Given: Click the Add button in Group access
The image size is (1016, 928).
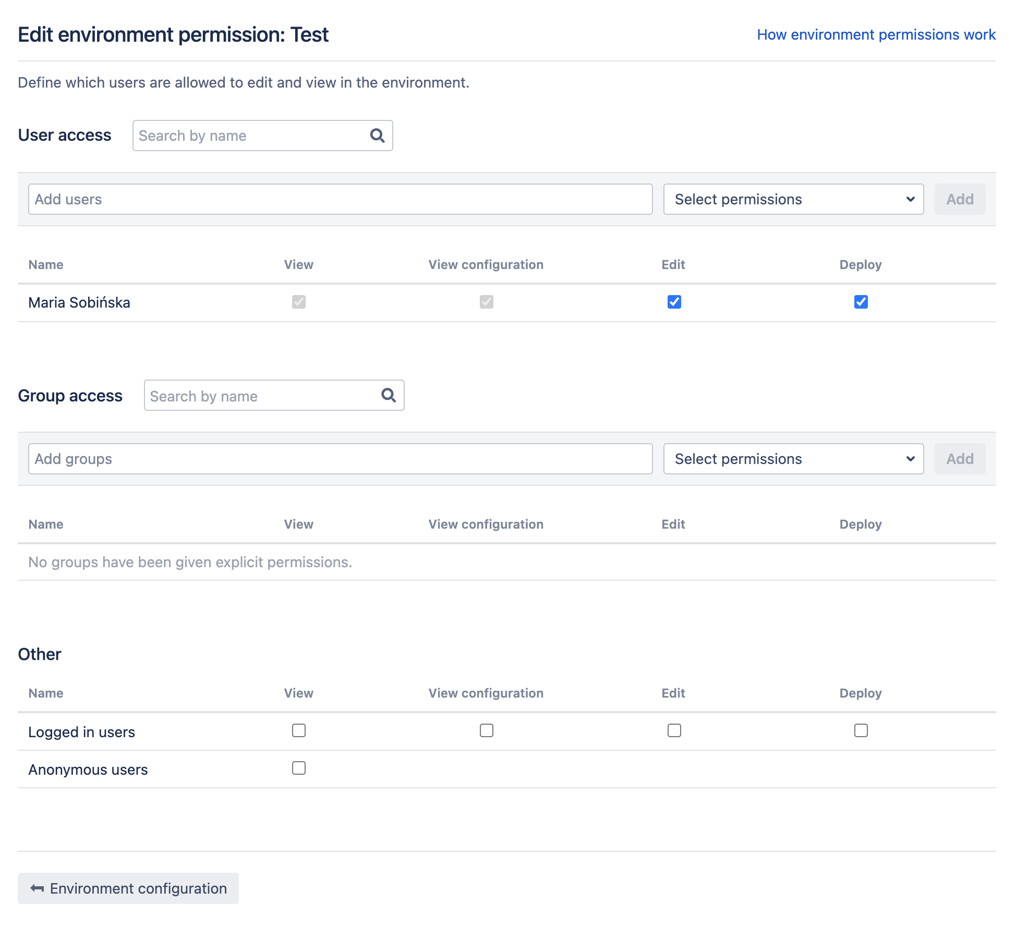Looking at the screenshot, I should (x=960, y=459).
